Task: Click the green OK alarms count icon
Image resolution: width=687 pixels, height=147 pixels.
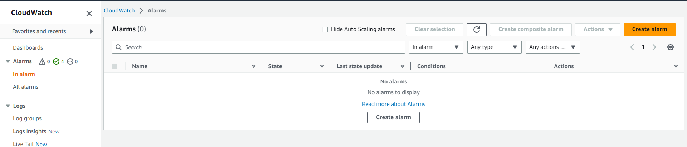Action: (56, 61)
